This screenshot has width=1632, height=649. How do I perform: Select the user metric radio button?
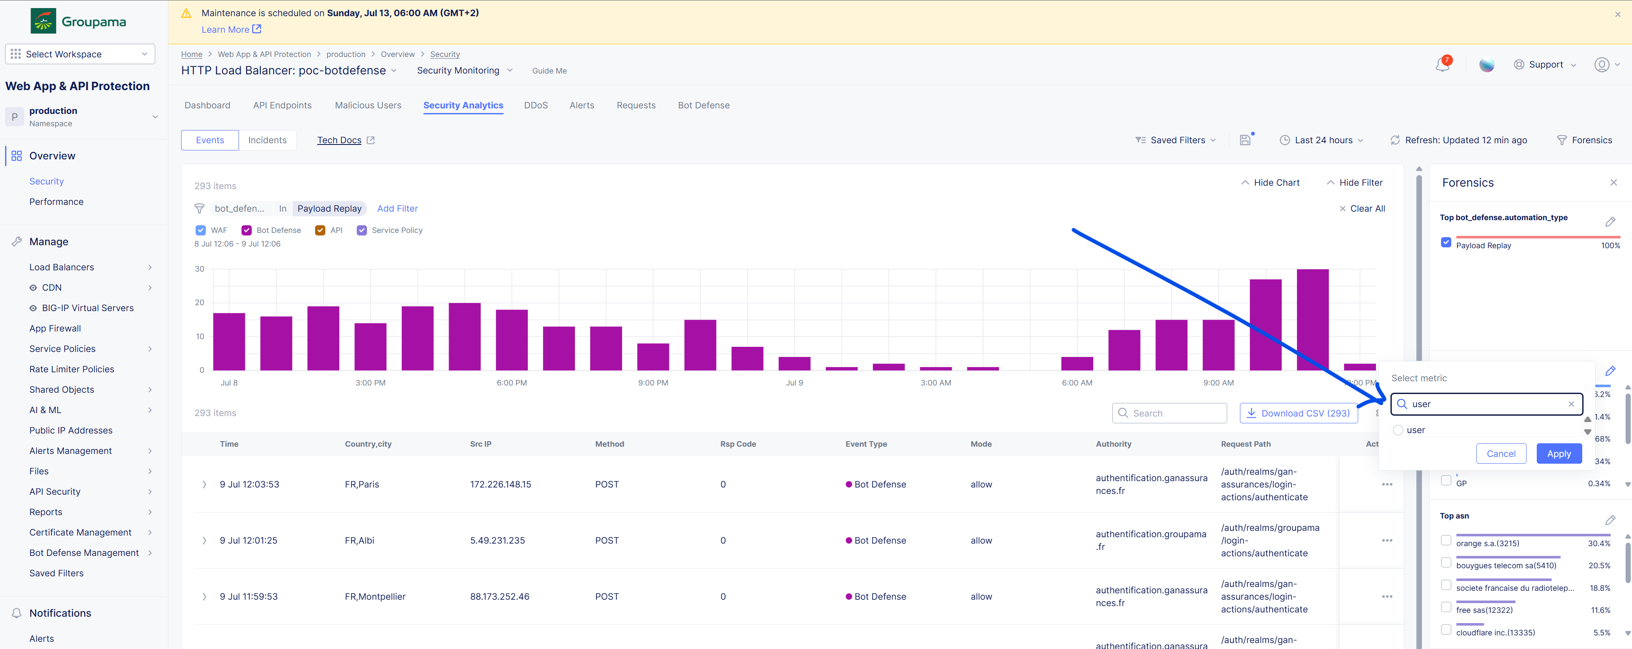click(x=1398, y=430)
